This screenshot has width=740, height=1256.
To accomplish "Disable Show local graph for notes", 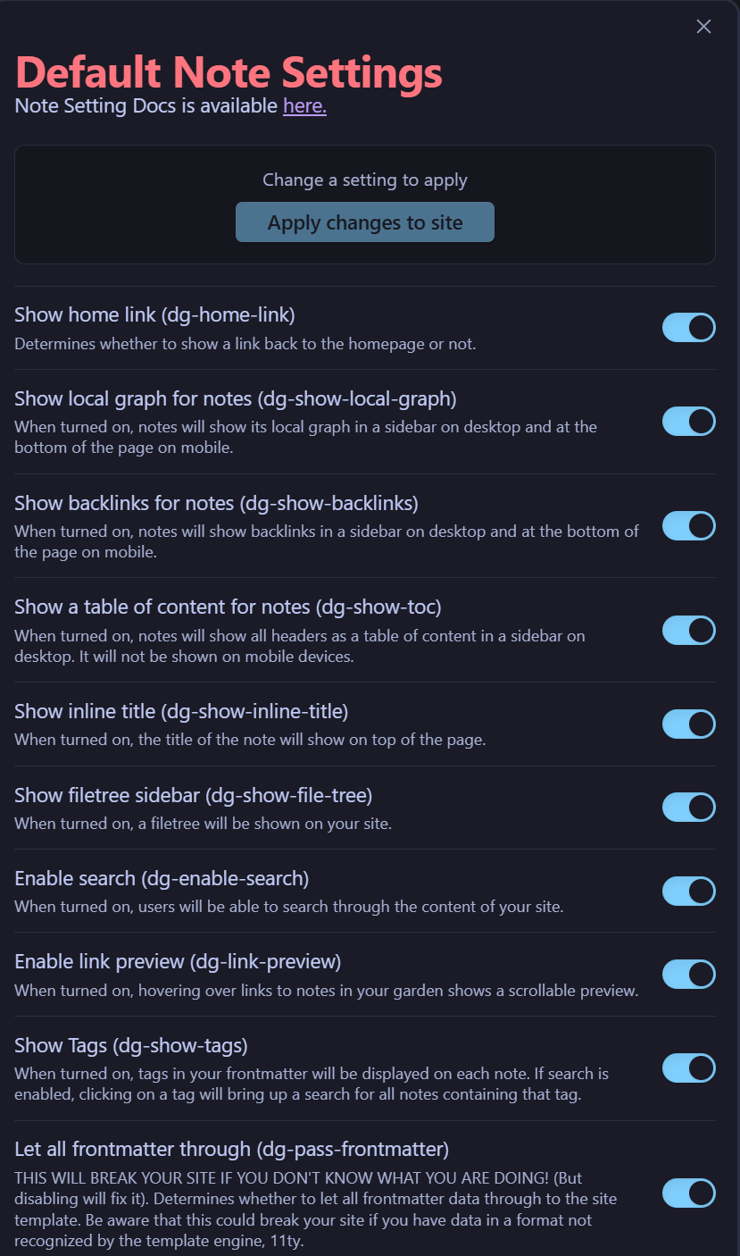I will [688, 422].
